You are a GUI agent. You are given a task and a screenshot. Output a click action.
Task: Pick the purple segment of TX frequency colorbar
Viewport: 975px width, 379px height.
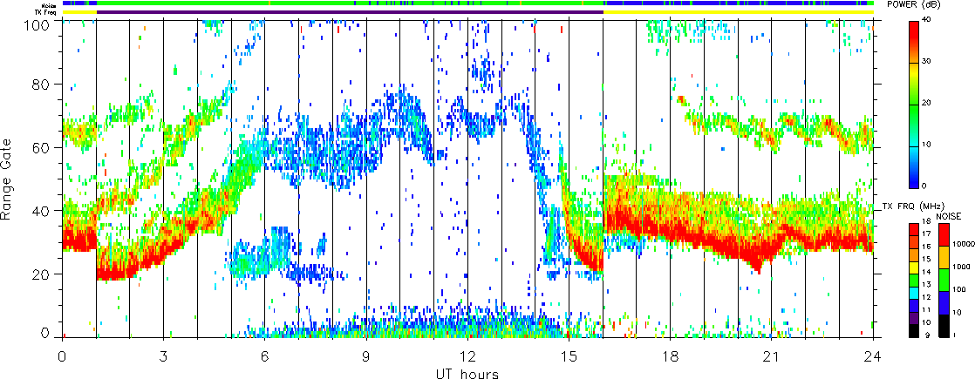[x=913, y=319]
